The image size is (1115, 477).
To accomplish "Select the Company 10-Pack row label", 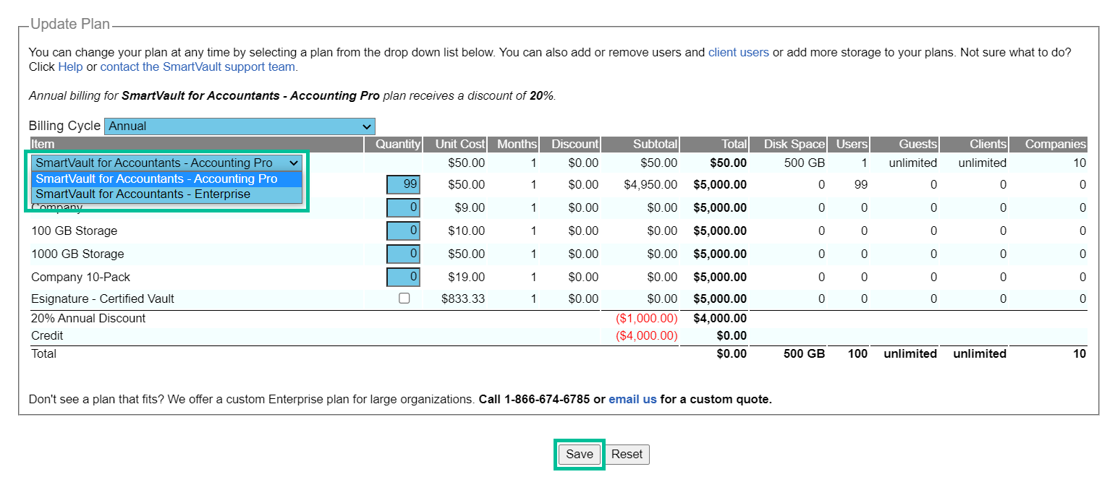I will [x=80, y=278].
